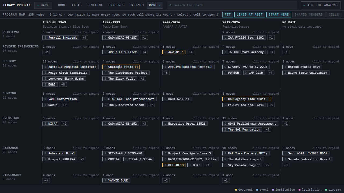Open the GEIPAN node

click(x=174, y=165)
